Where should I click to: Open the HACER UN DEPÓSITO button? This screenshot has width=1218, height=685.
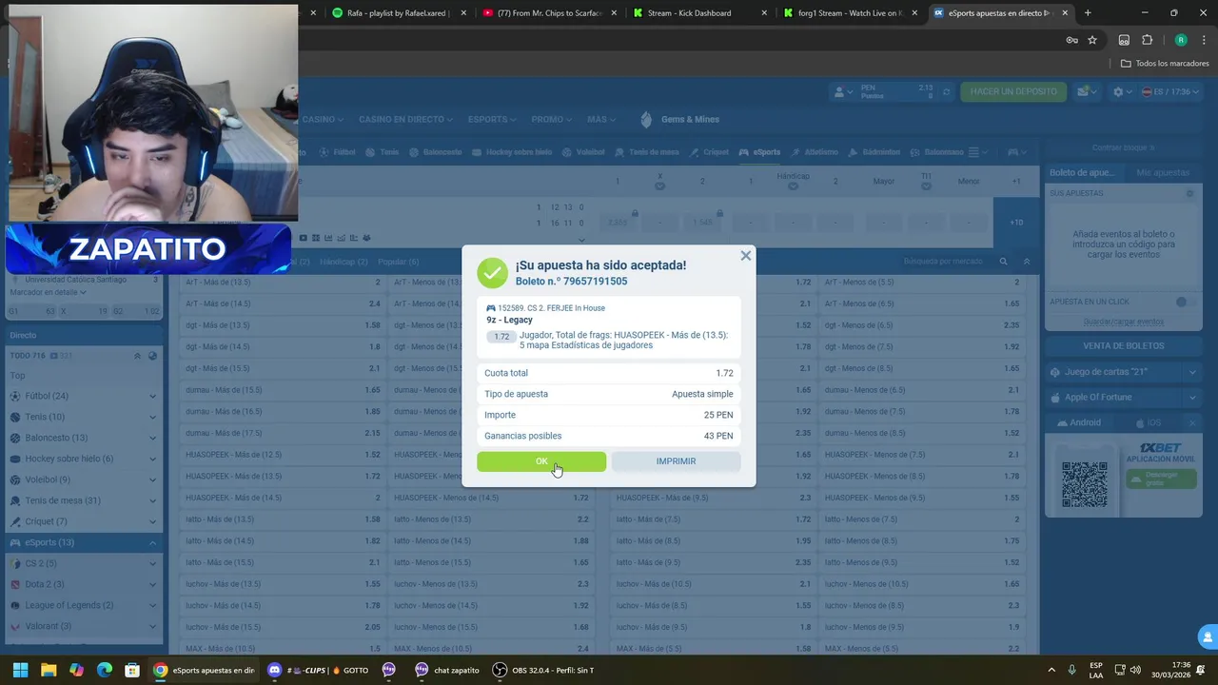pos(1013,91)
